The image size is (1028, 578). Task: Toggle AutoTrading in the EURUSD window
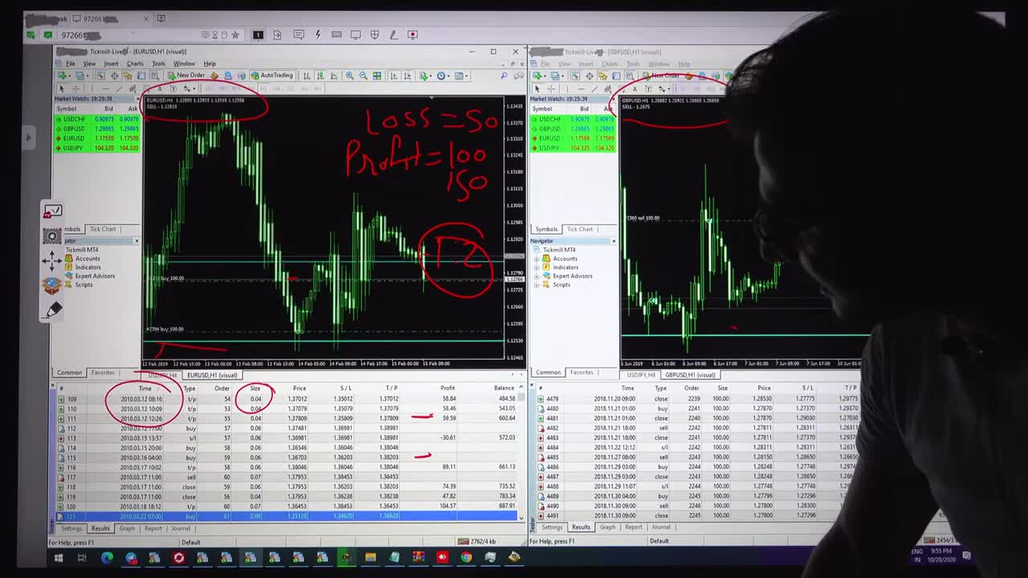click(x=272, y=75)
